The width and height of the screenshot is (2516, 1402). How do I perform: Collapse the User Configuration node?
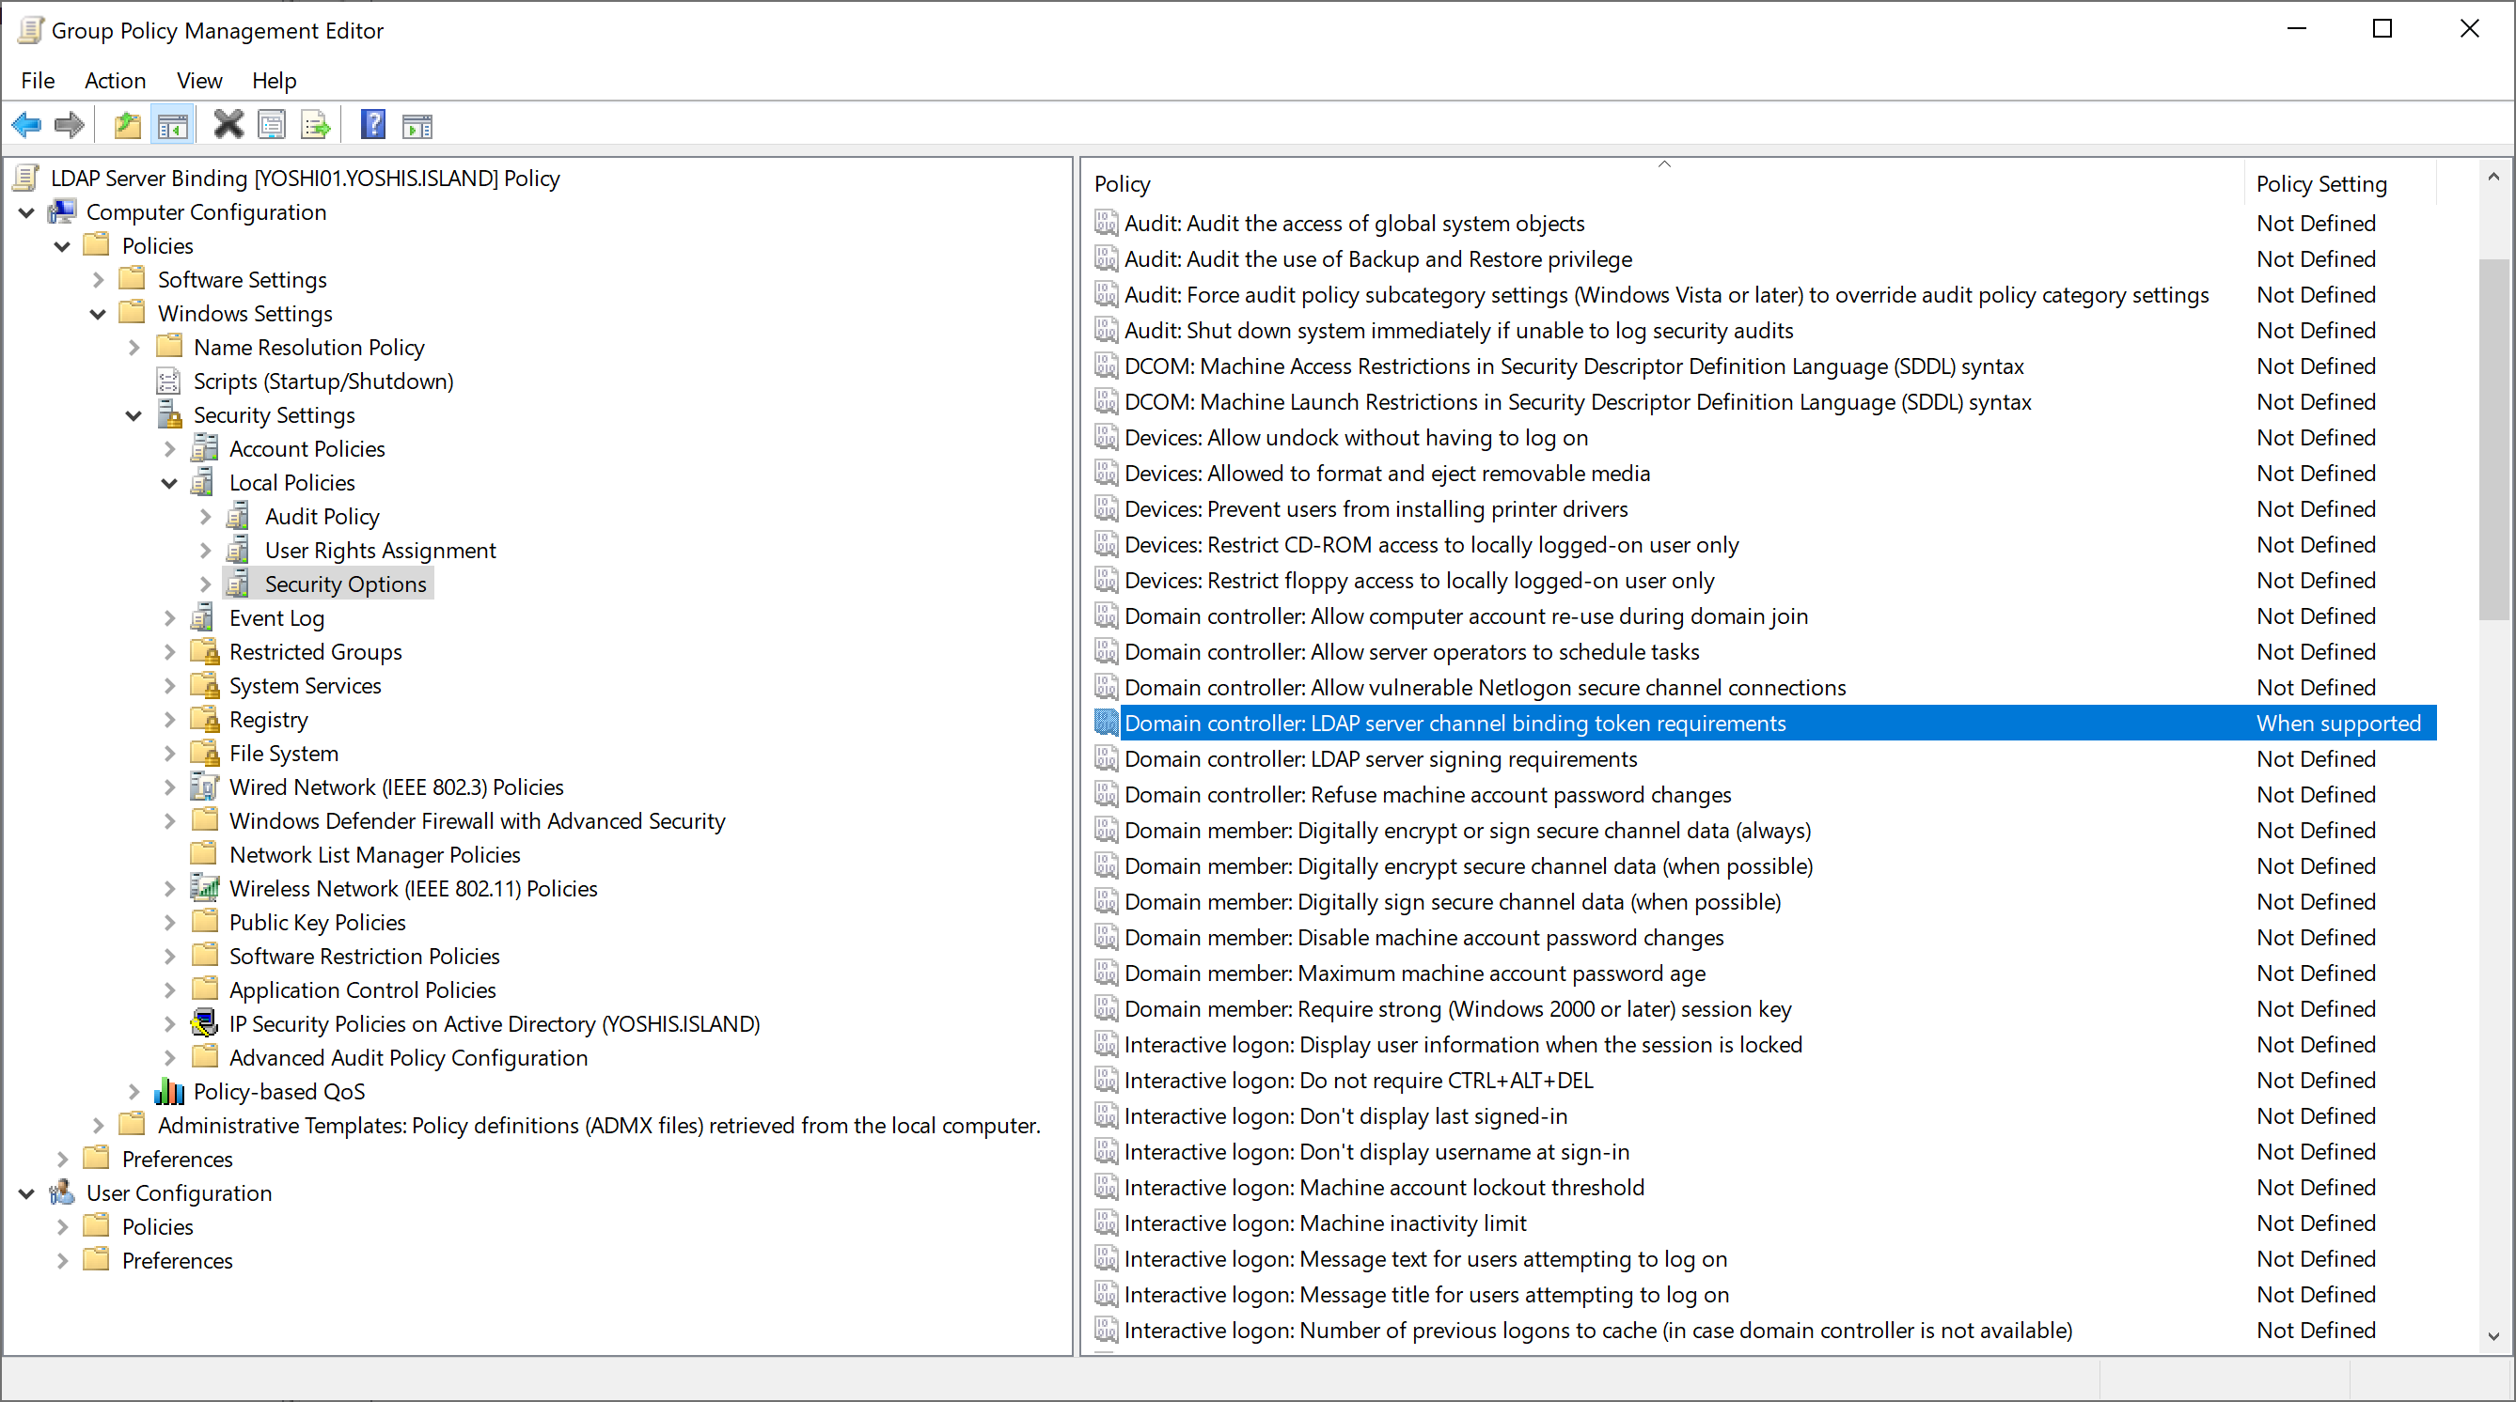(x=26, y=1193)
